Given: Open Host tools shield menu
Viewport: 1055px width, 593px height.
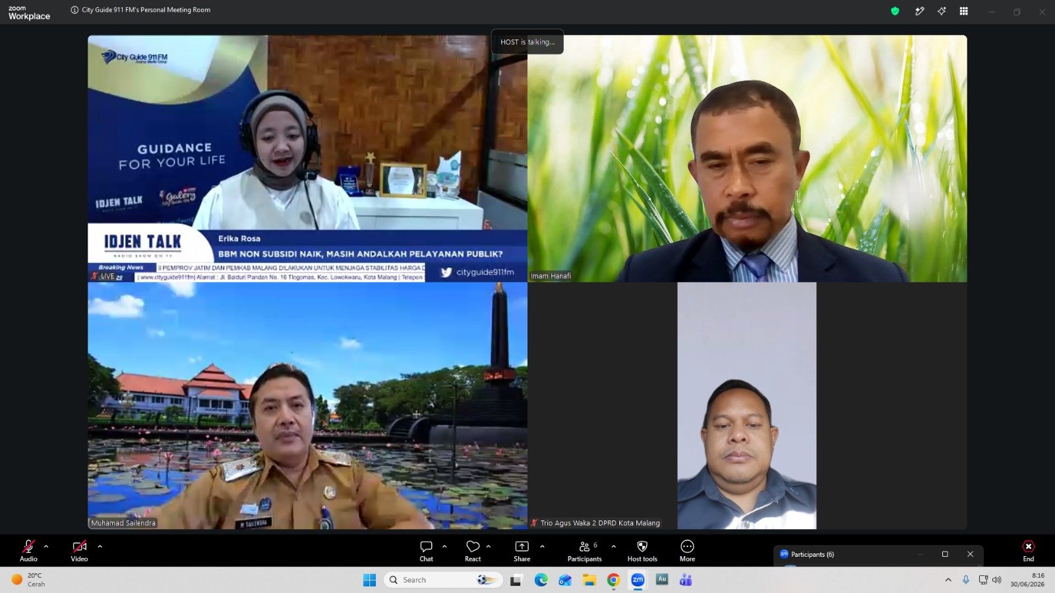Looking at the screenshot, I should pos(642,551).
